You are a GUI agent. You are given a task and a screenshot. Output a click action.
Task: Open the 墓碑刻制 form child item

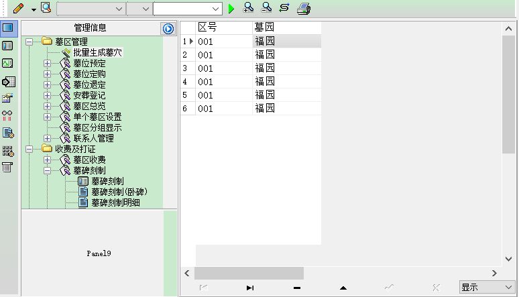107,181
